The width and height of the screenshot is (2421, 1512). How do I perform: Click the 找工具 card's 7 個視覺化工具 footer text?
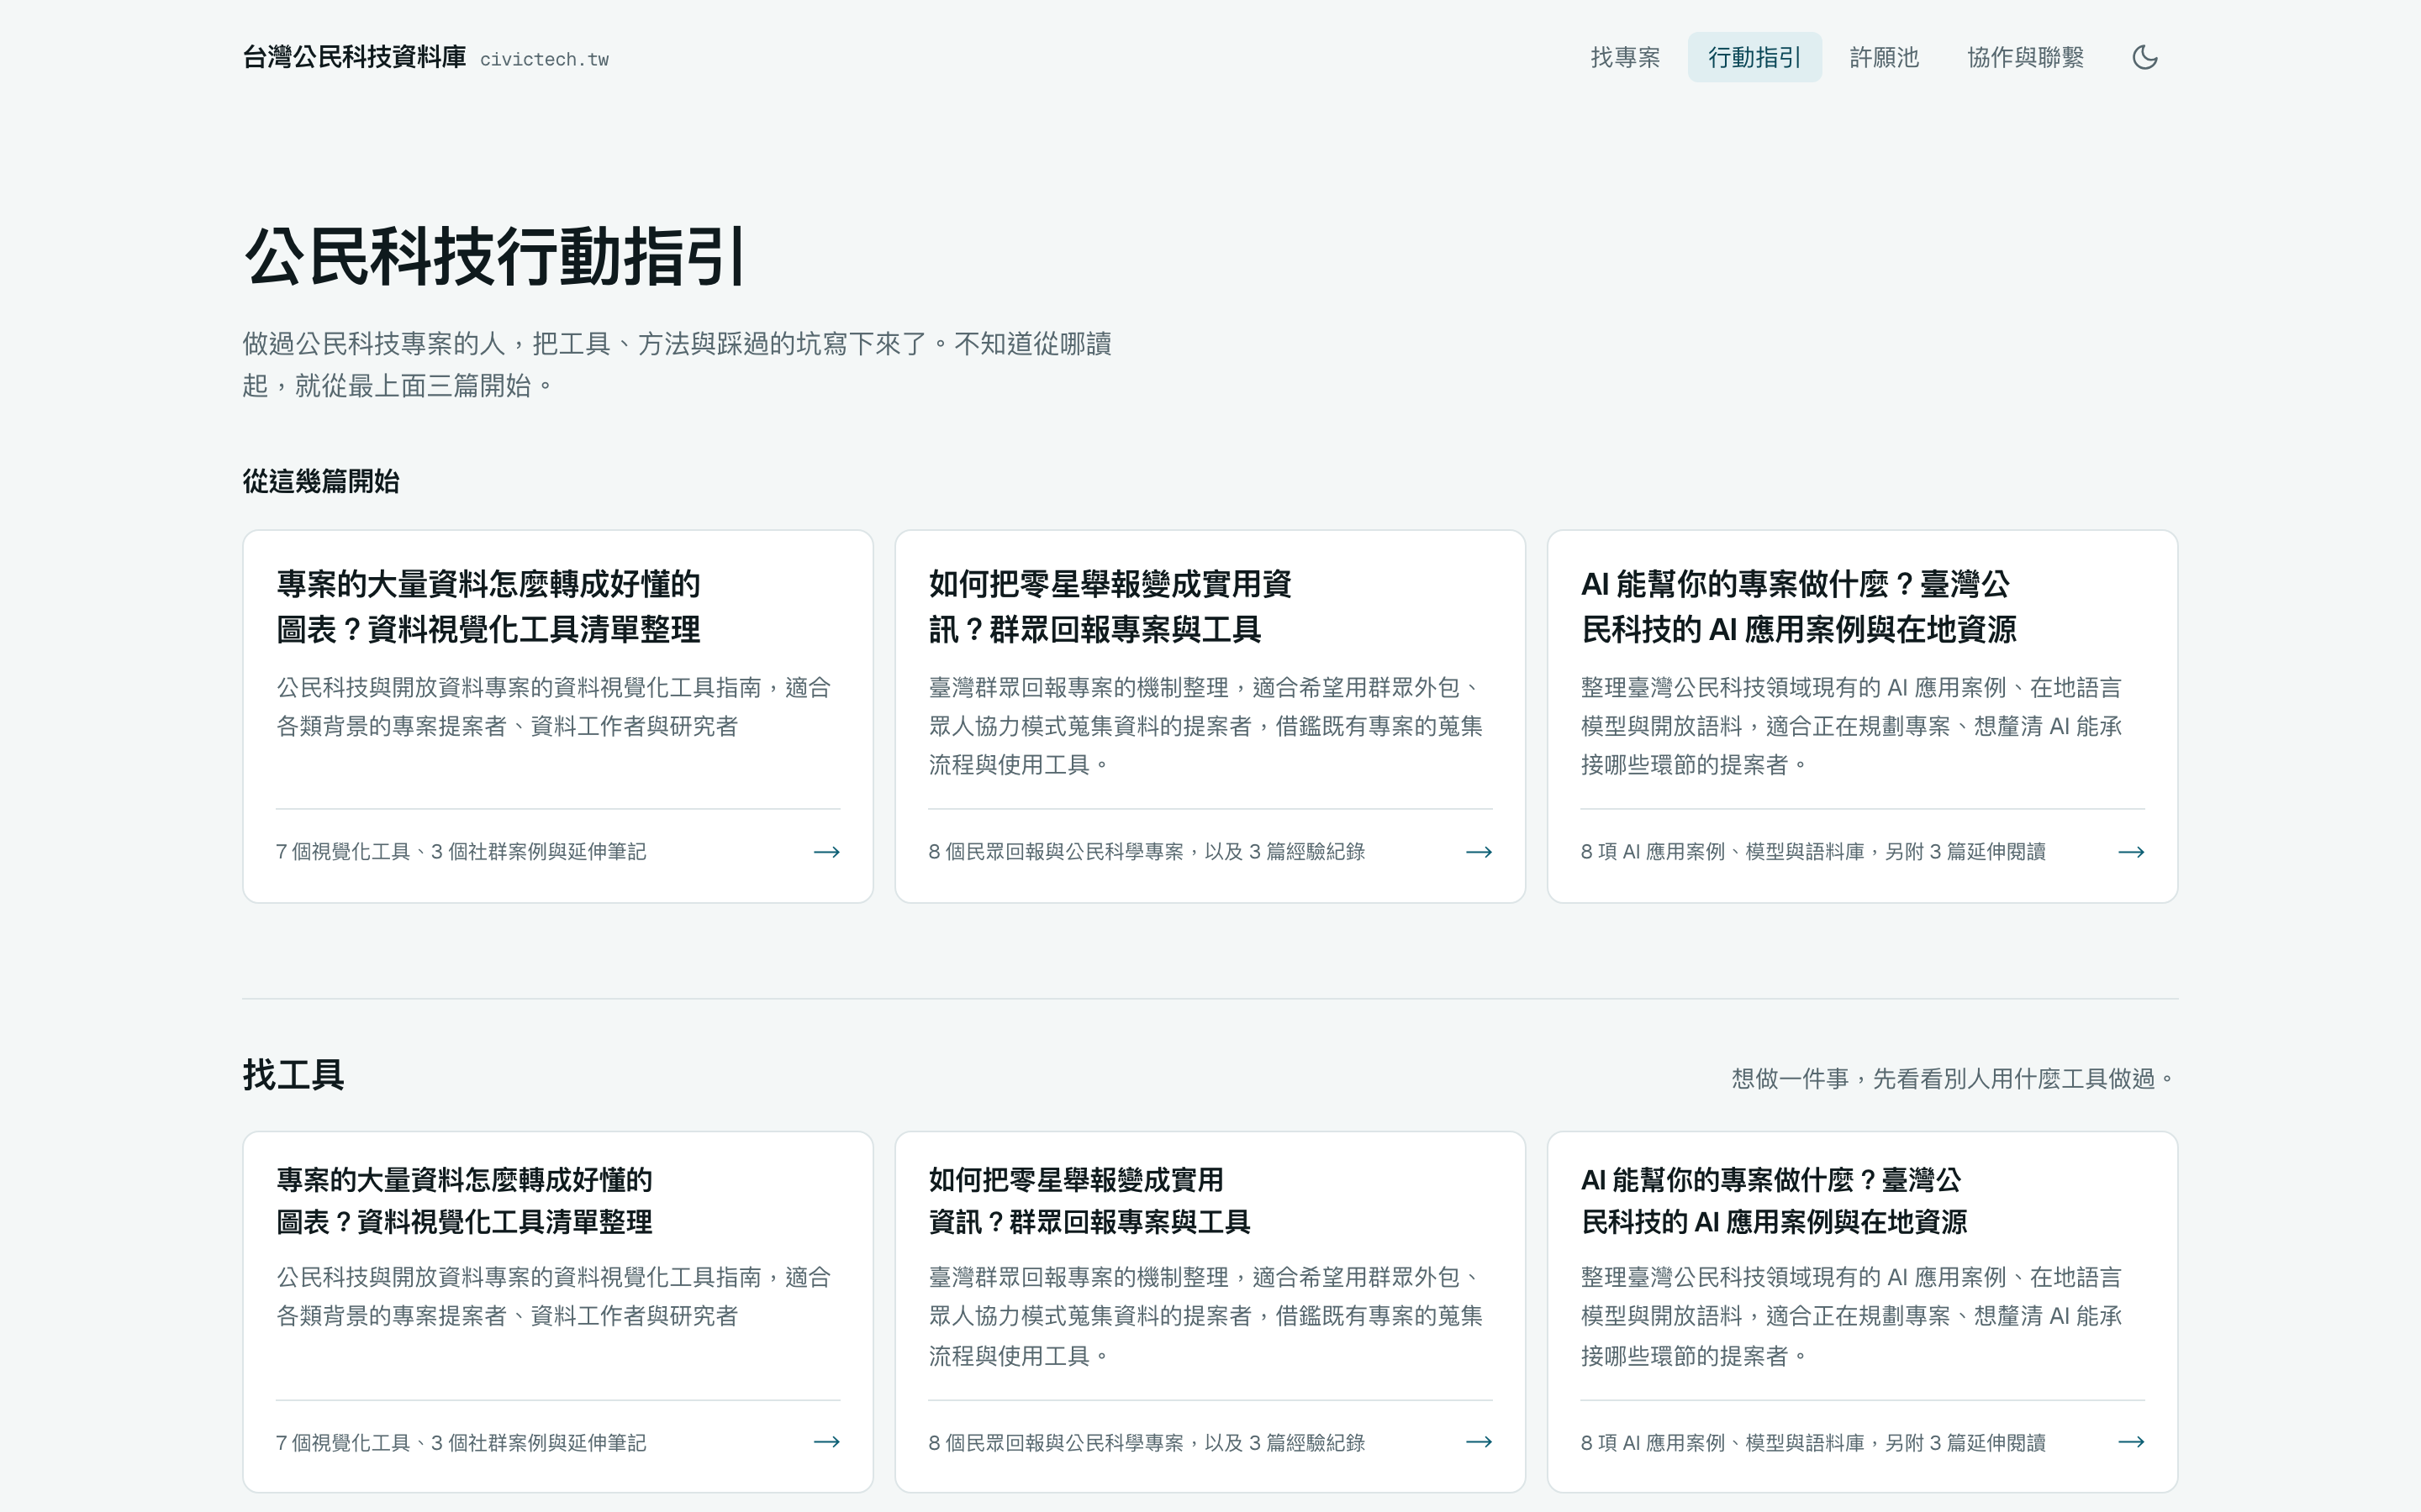pyautogui.click(x=462, y=1443)
